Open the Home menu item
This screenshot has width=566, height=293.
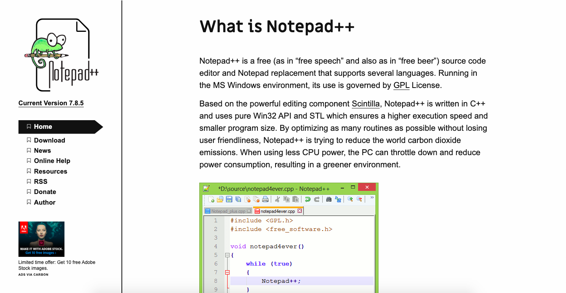coord(61,127)
